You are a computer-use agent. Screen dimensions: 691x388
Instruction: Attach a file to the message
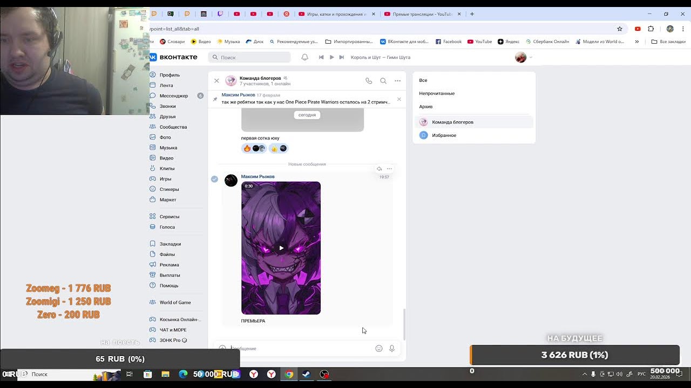(x=222, y=349)
